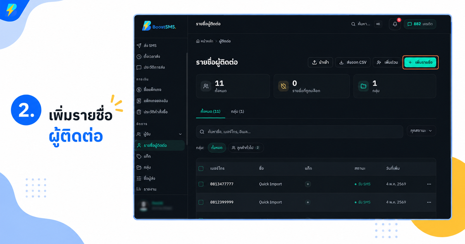Image resolution: width=465 pixels, height=244 pixels.
Task: Click the blocked contacts icon card
Action: click(x=284, y=86)
